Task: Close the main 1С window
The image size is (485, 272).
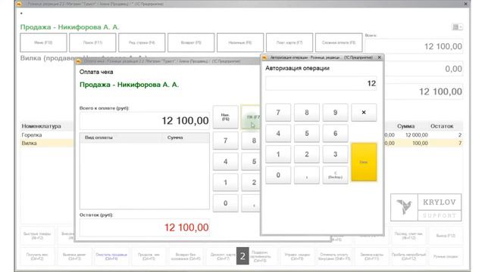Action: [x=465, y=4]
